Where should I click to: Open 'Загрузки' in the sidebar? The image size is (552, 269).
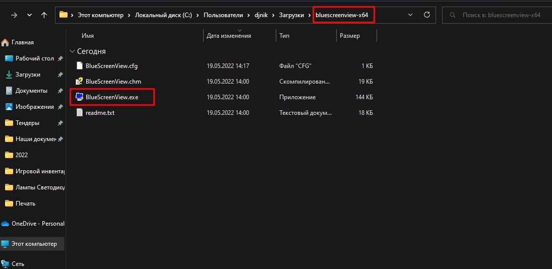[28, 75]
